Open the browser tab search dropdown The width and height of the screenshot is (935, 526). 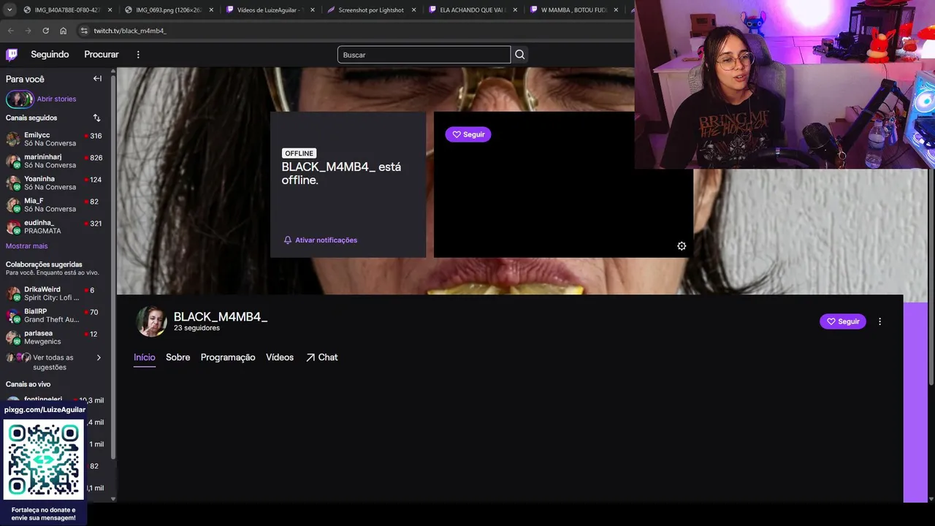9,9
